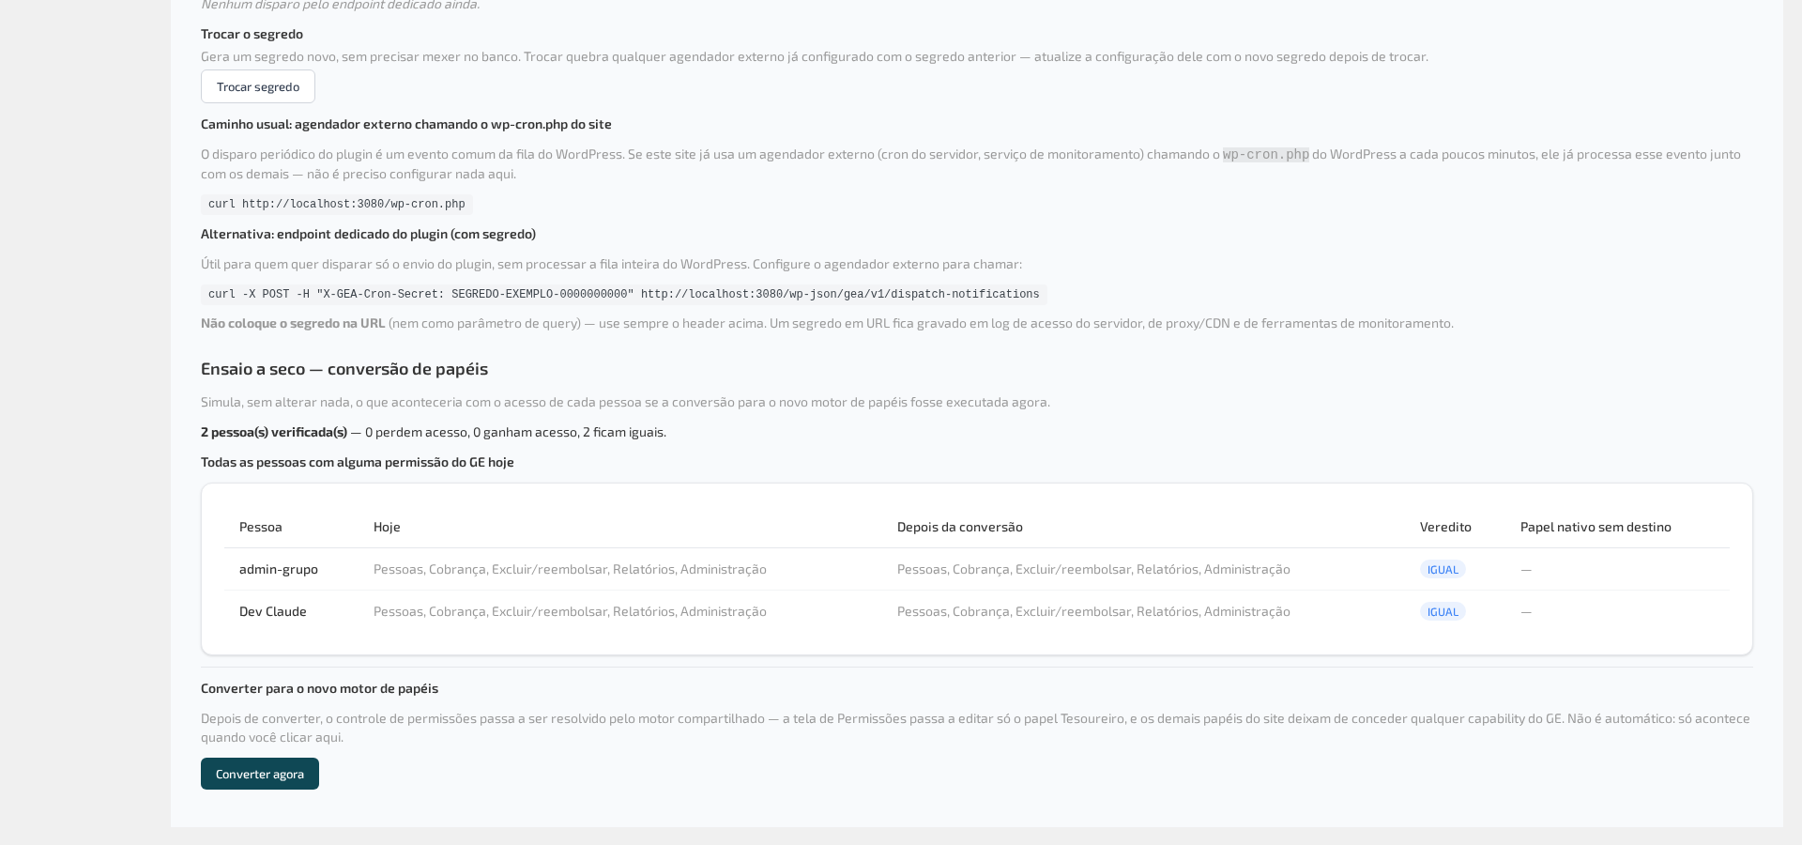Image resolution: width=1802 pixels, height=845 pixels.
Task: Click the Converter agora button
Action: tap(260, 774)
